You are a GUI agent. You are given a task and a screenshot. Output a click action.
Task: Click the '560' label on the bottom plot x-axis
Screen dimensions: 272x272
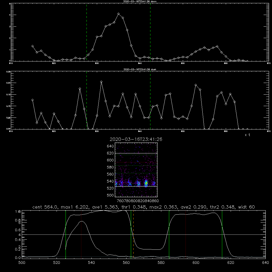tap(126, 263)
